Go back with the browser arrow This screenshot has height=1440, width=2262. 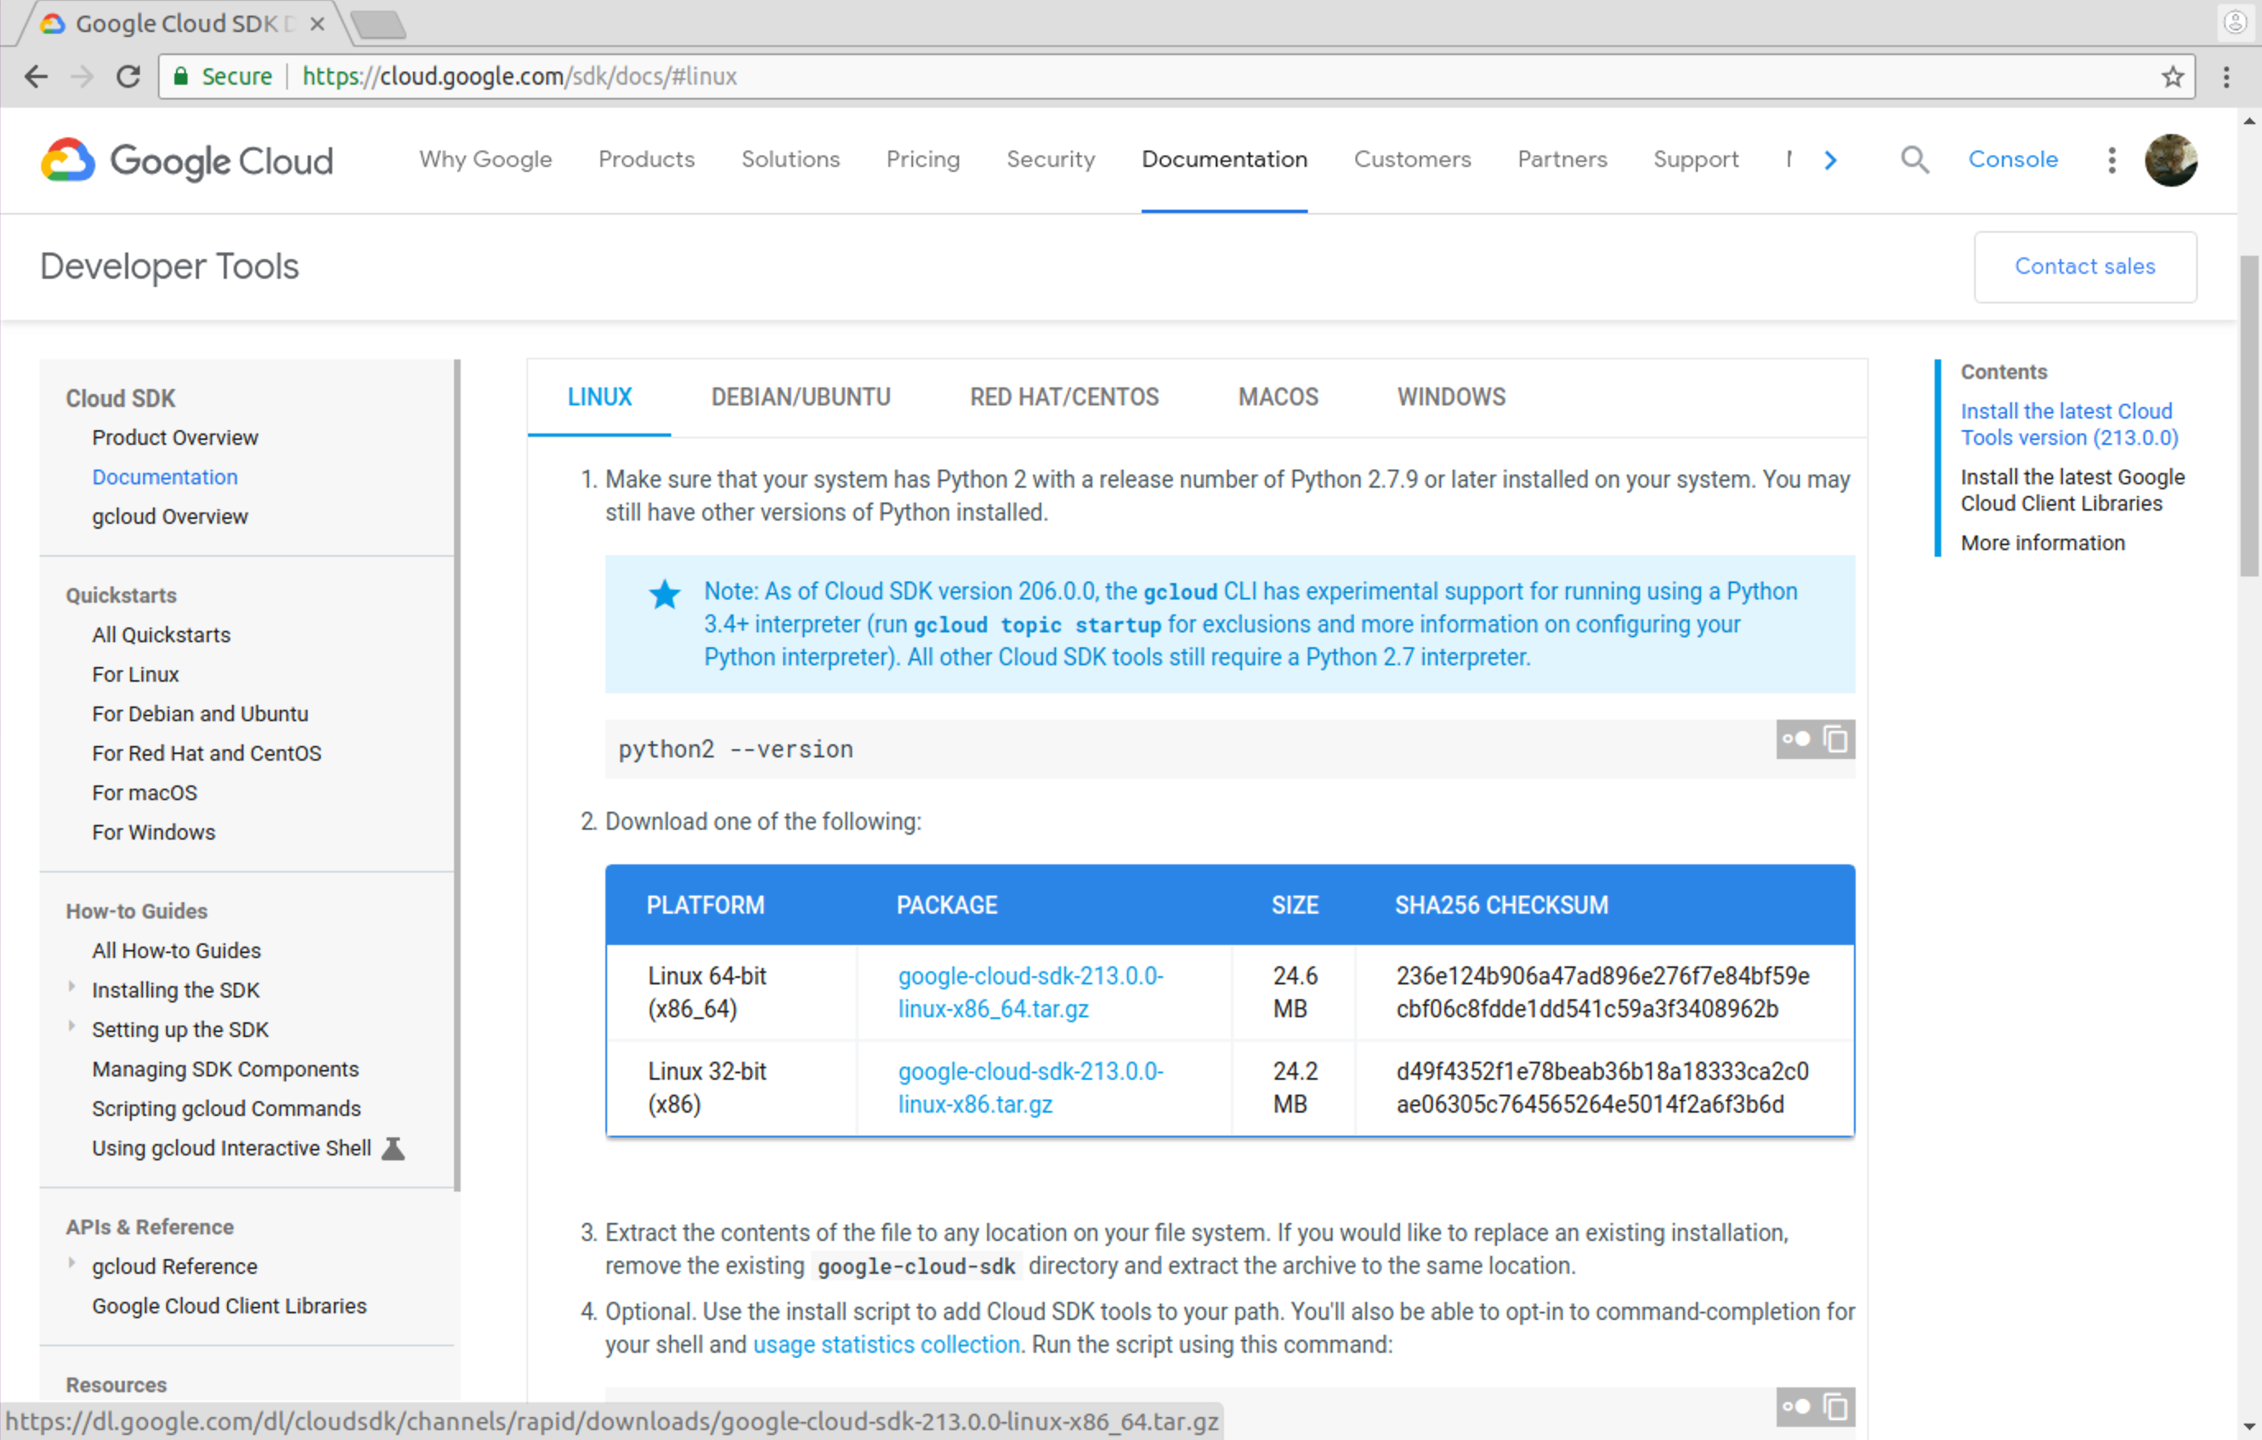pos(35,76)
